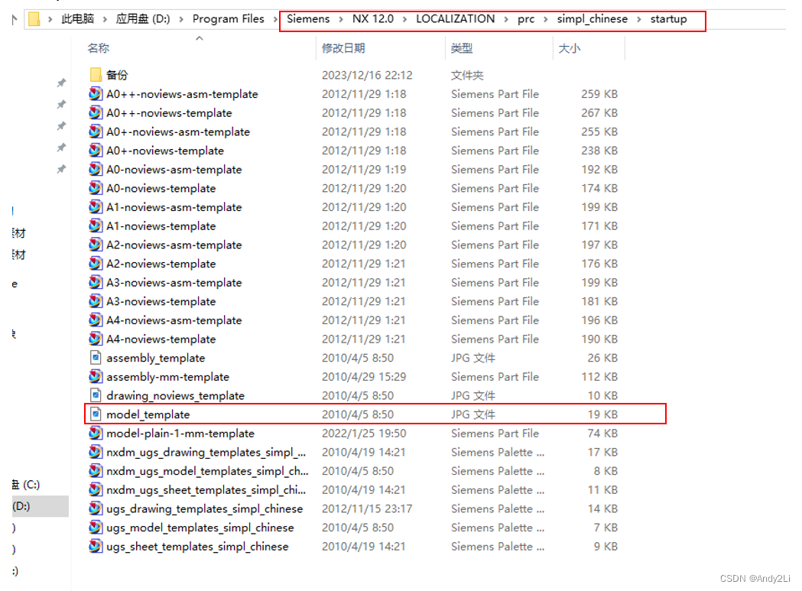This screenshot has width=802, height=591.
Task: Expand the chevron before 此电脑
Action: pos(50,19)
